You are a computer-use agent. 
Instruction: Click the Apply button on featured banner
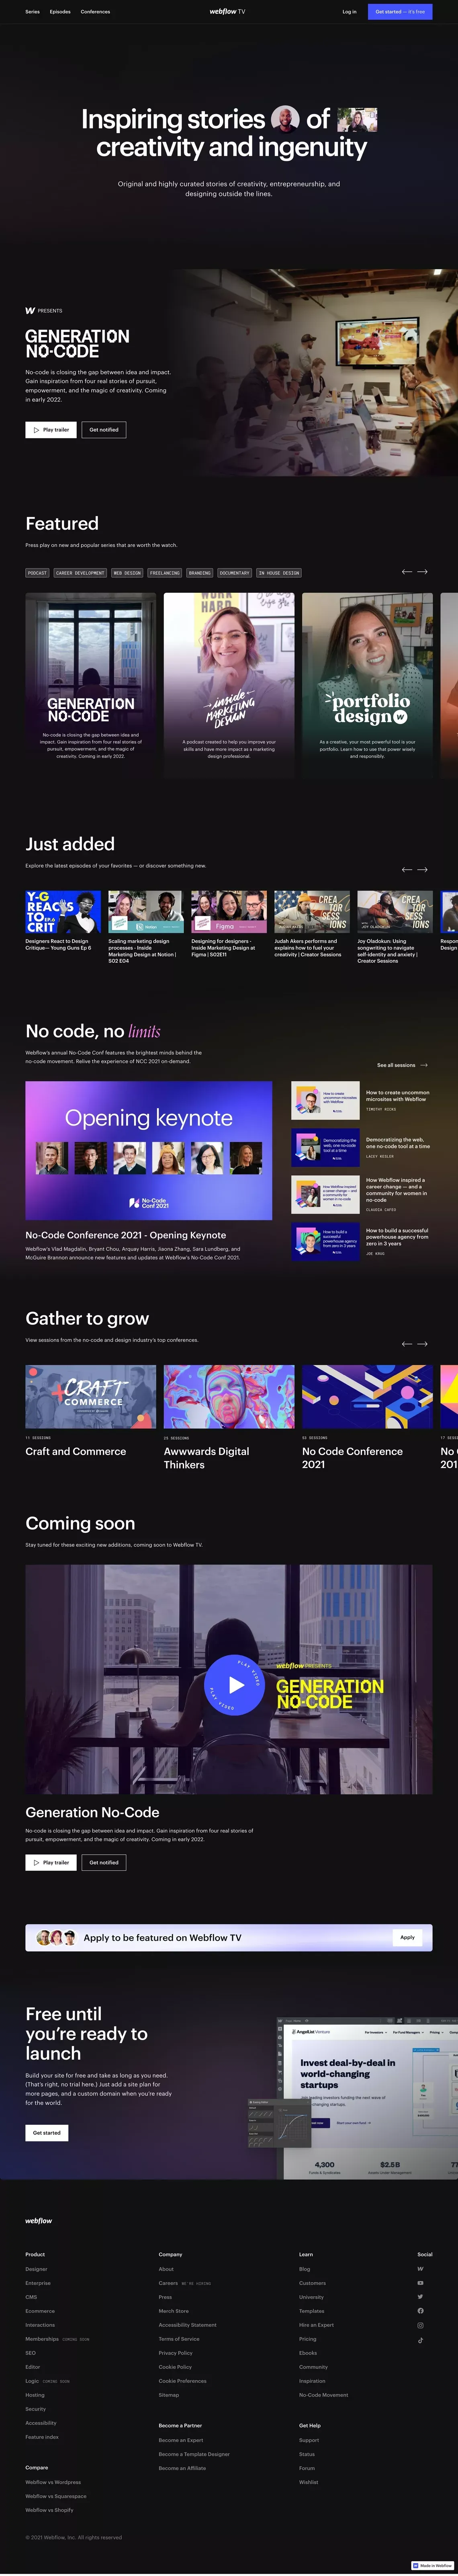point(407,1937)
